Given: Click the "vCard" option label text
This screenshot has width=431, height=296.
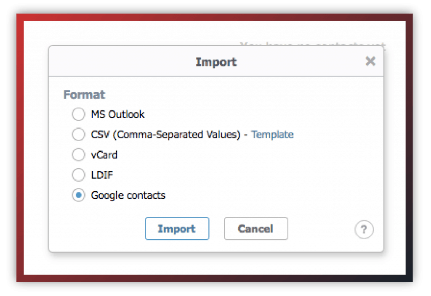Looking at the screenshot, I should click(104, 155).
